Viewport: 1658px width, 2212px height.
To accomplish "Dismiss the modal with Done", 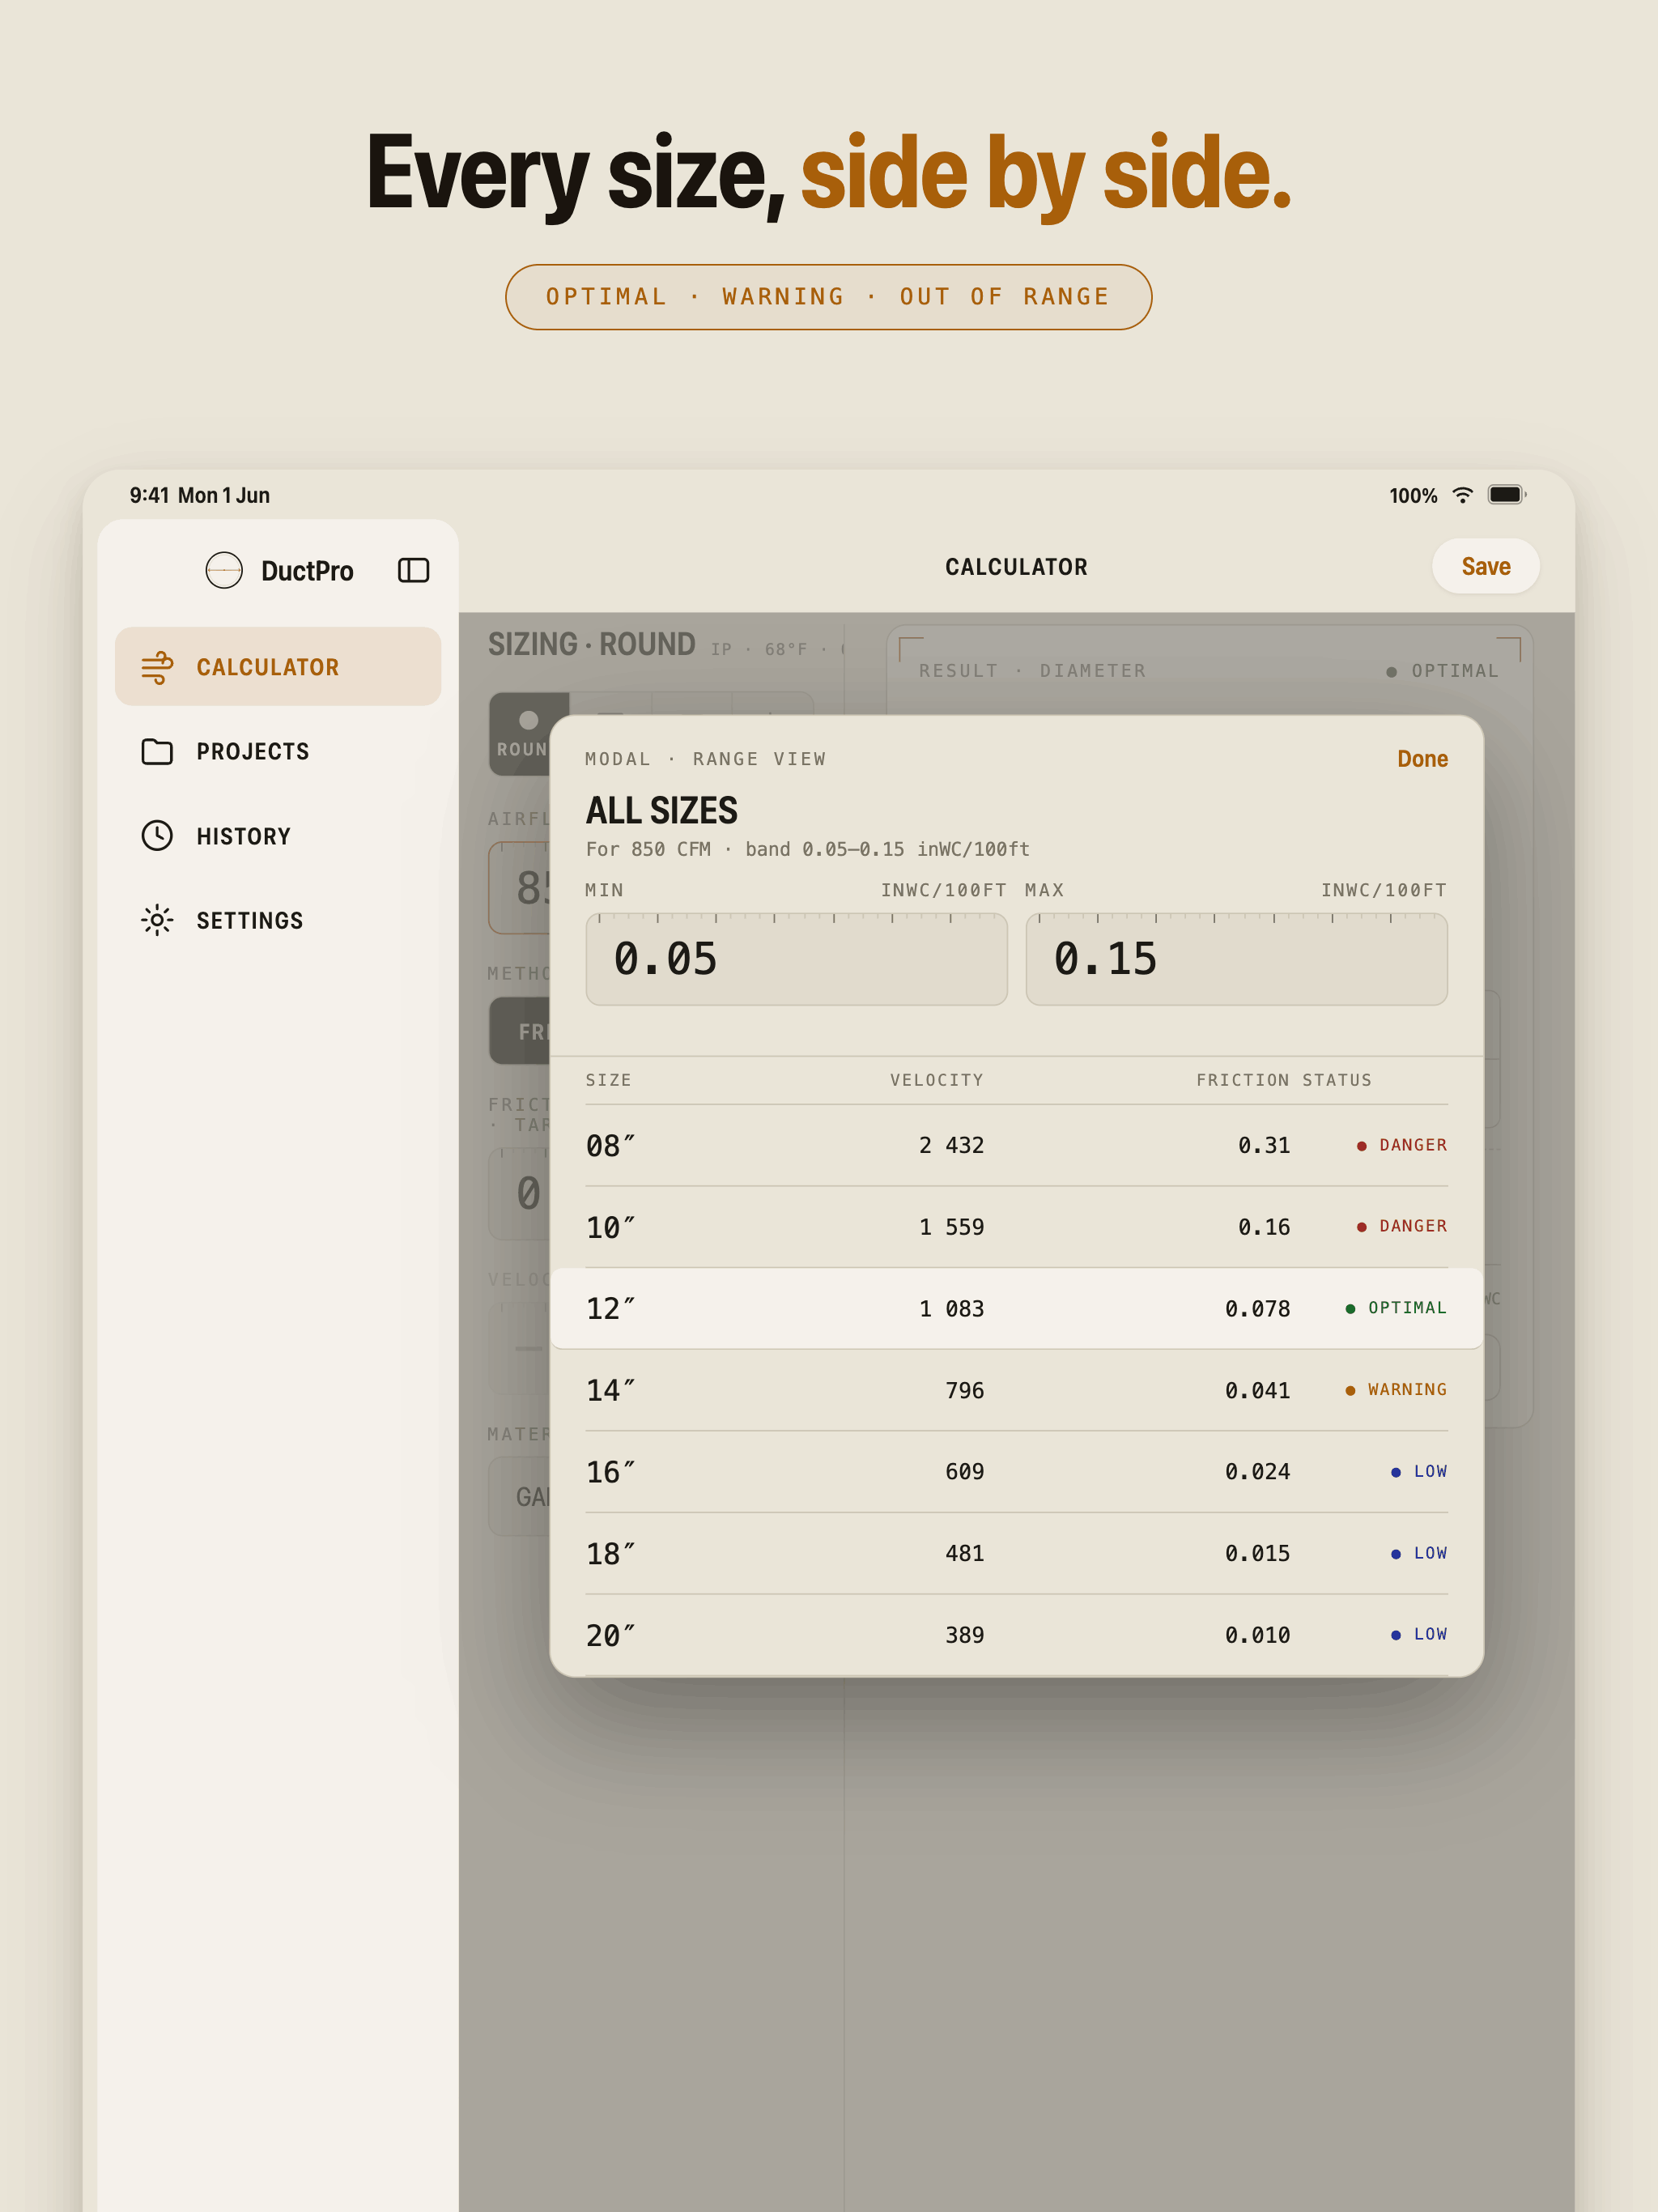I will [1422, 759].
